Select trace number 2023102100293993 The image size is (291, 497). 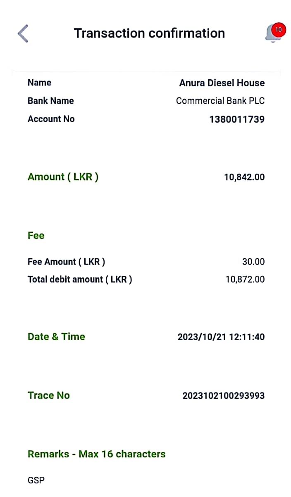(x=223, y=396)
